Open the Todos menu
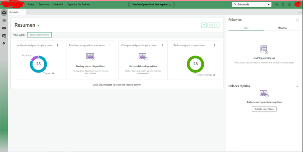The image size is (303, 152). pyautogui.click(x=31, y=5)
